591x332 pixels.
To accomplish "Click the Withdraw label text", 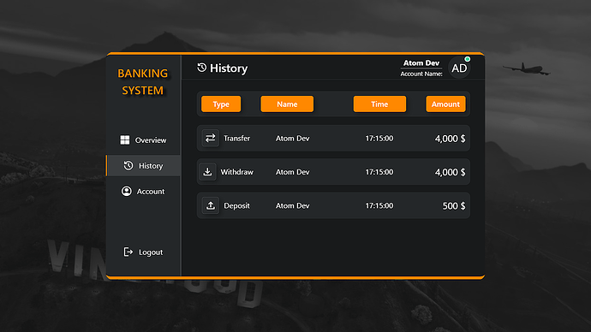I will [x=236, y=172].
